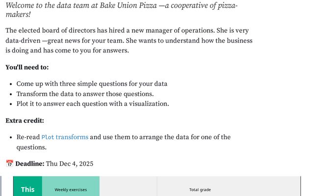This screenshot has width=314, height=196.
Task: Click the "Extra credit:" heading
Action: pos(25,121)
